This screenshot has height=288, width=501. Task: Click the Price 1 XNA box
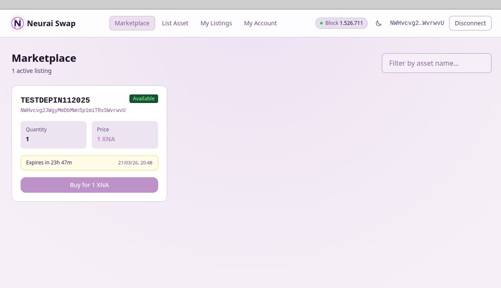[x=125, y=135]
